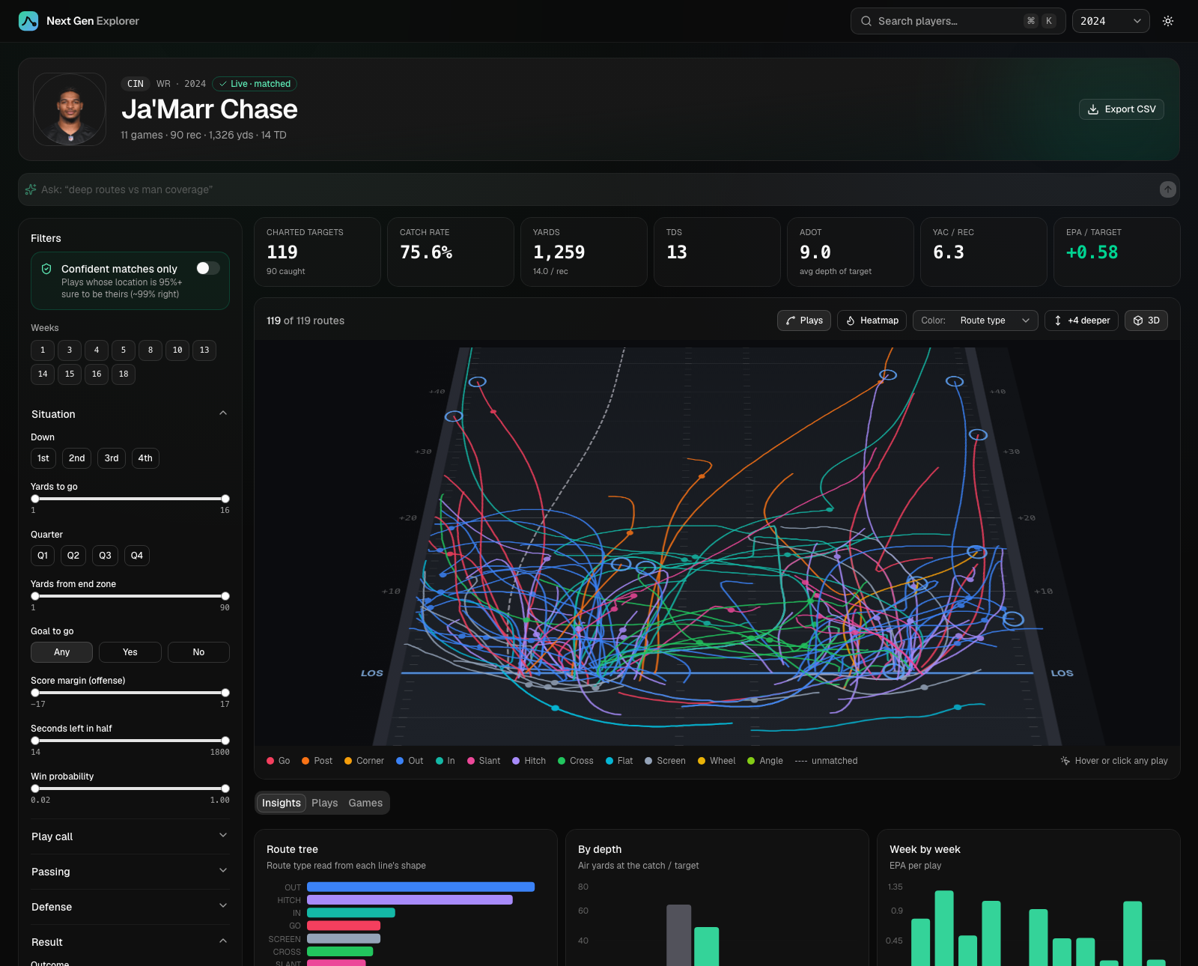Filter by 1st down
Image resolution: width=1198 pixels, height=966 pixels.
tap(43, 458)
